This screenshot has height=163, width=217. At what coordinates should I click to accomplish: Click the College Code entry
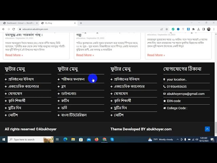pyautogui.click(x=177, y=108)
